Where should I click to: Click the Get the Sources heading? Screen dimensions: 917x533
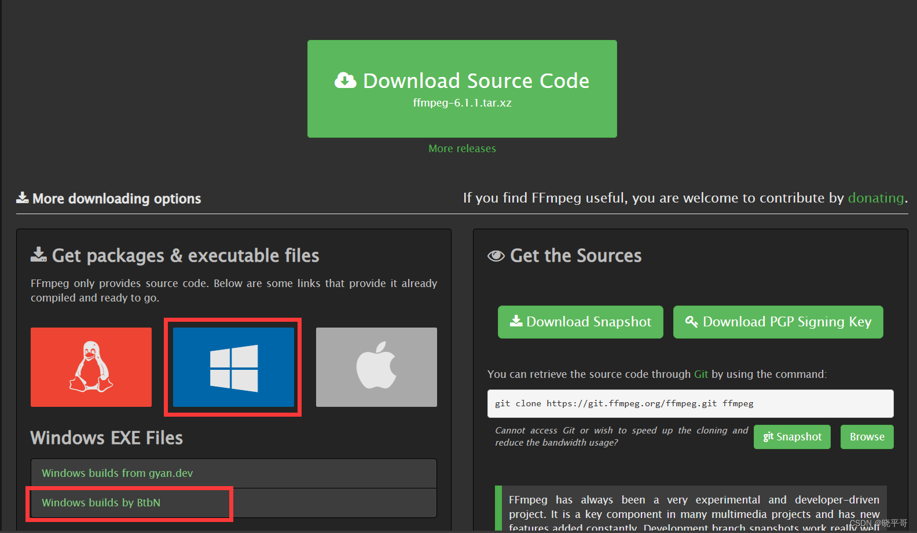565,256
